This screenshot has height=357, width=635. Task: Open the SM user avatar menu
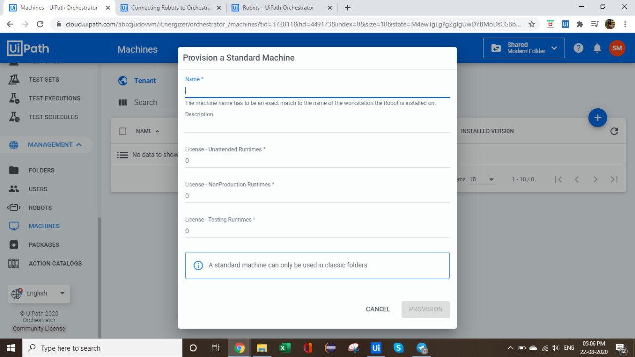pos(617,48)
